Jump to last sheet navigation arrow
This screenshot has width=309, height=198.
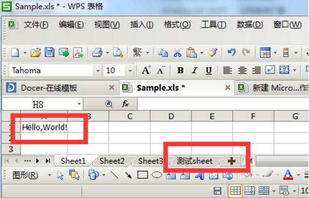tap(48, 161)
